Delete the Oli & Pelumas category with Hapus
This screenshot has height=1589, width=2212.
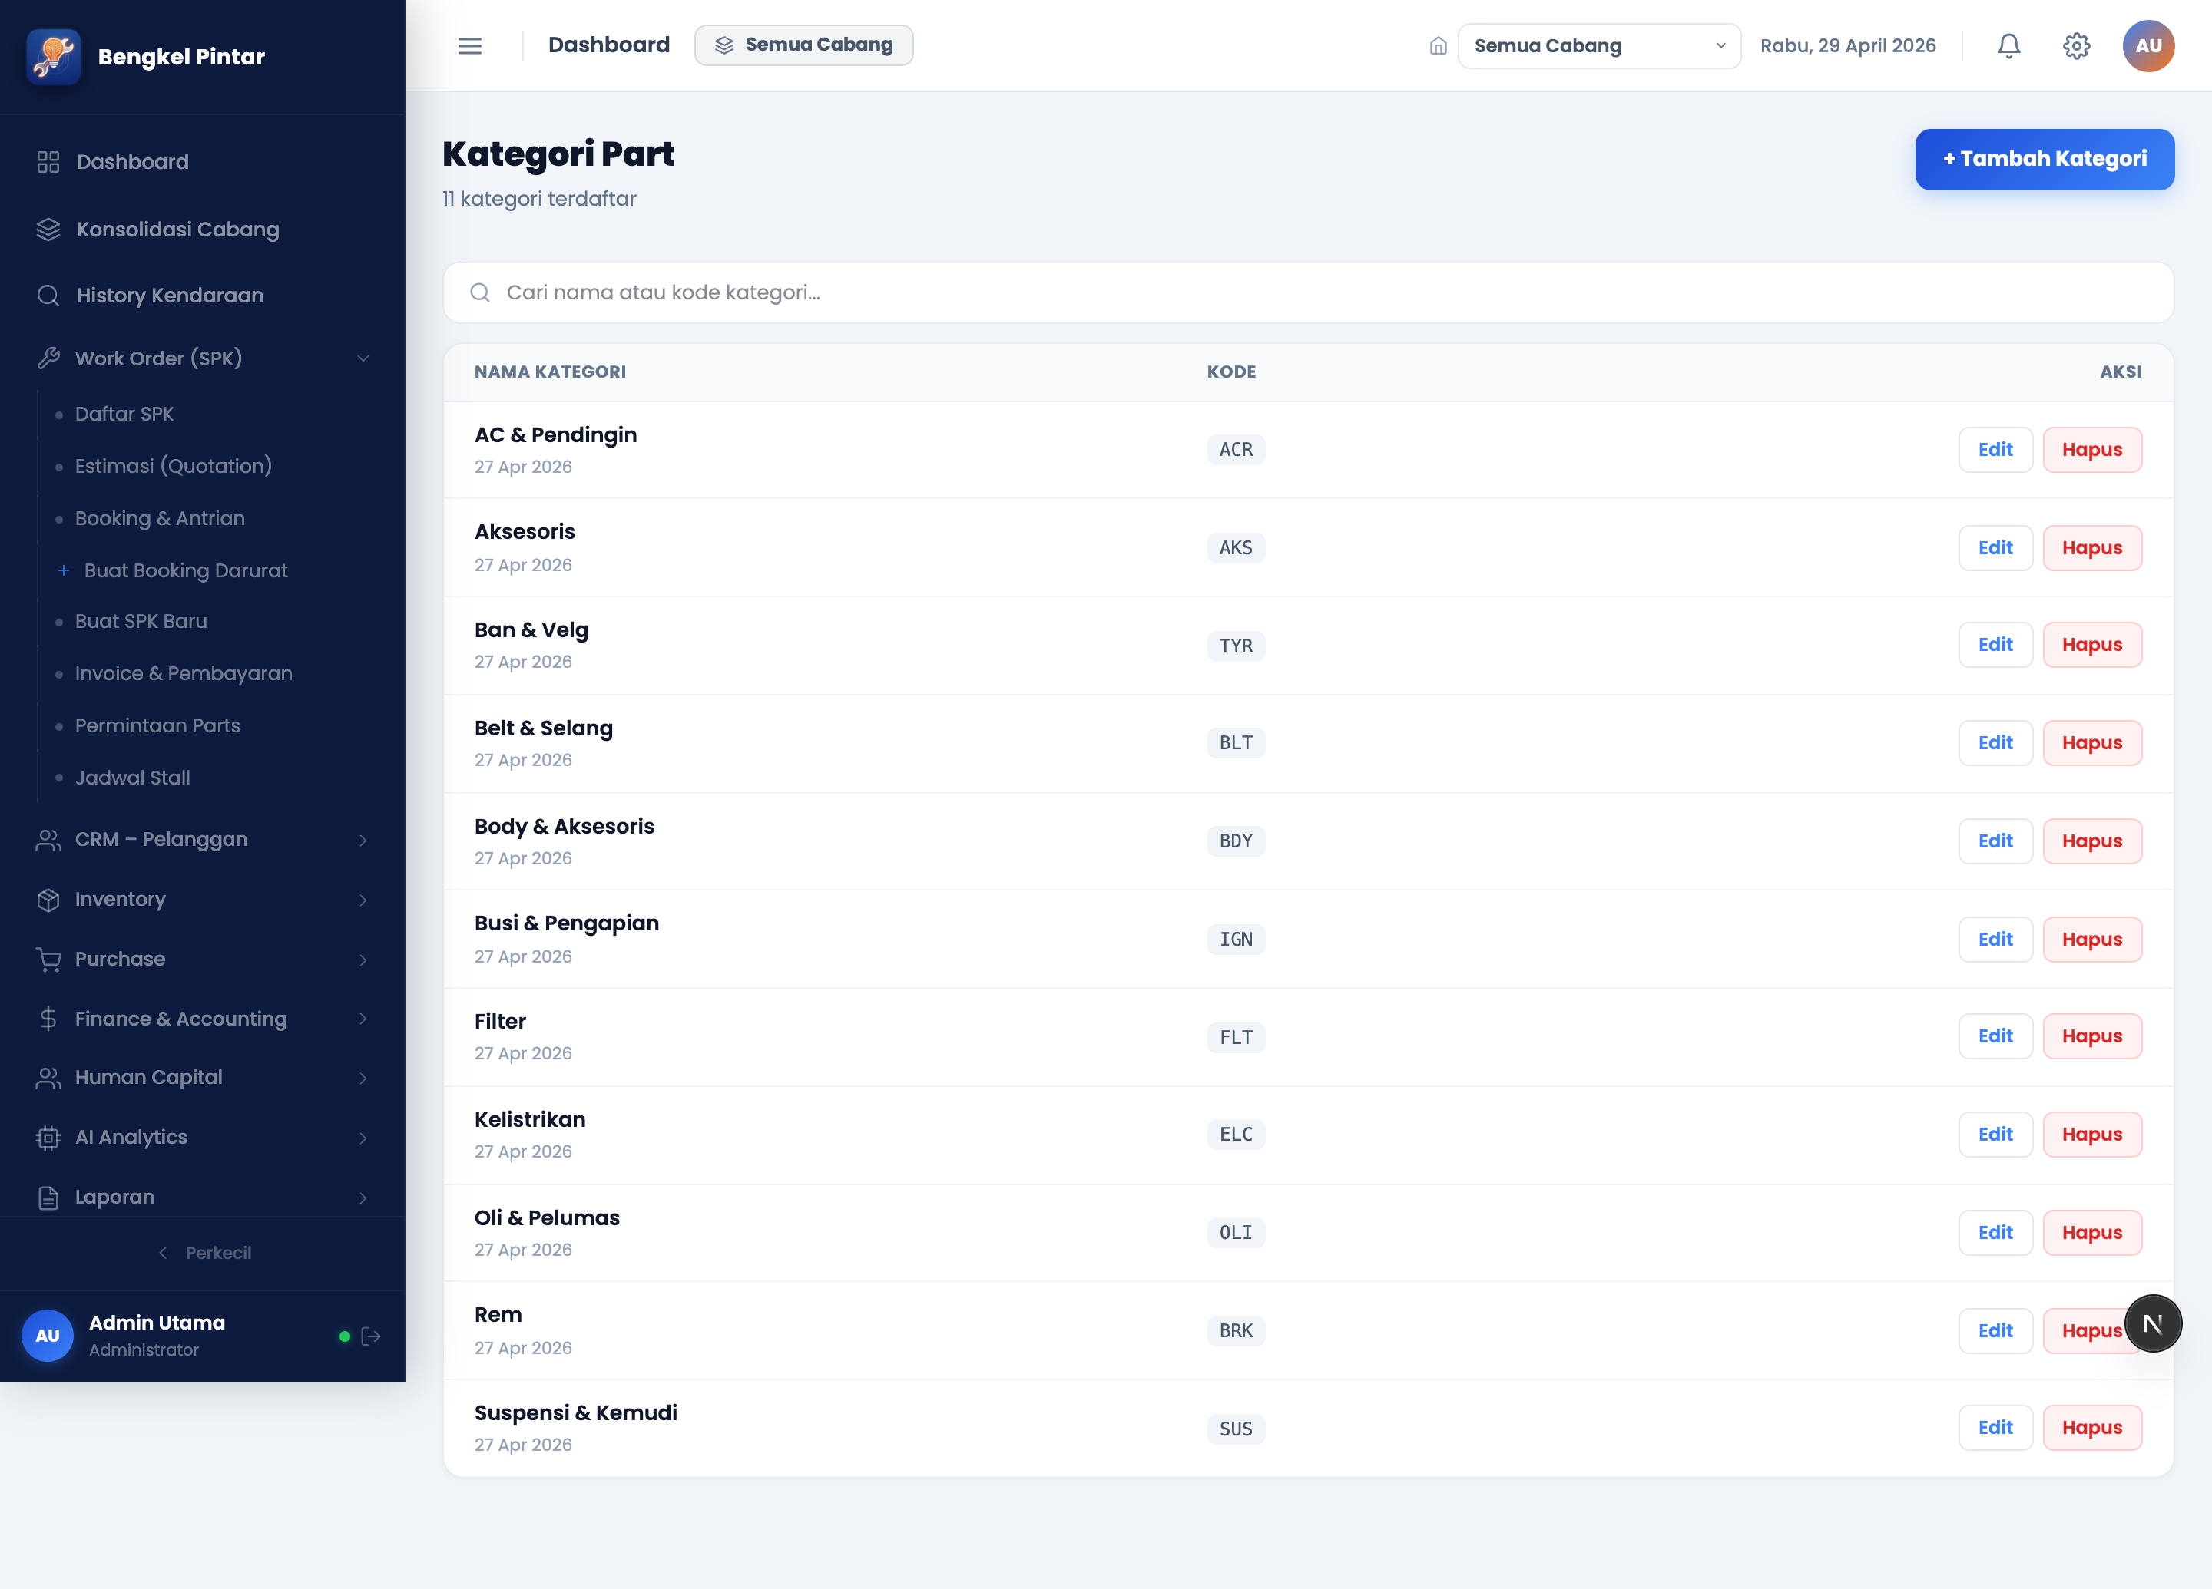pos(2092,1232)
